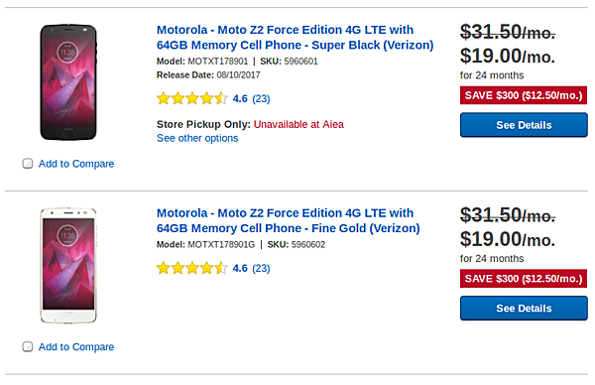595x385 pixels.
Task: View the (23) reviews for Super Black phone
Action: click(261, 98)
